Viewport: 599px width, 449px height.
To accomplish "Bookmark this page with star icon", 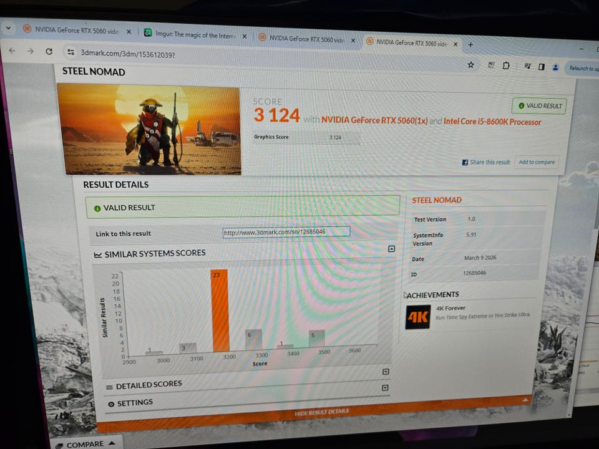I will pos(470,65).
